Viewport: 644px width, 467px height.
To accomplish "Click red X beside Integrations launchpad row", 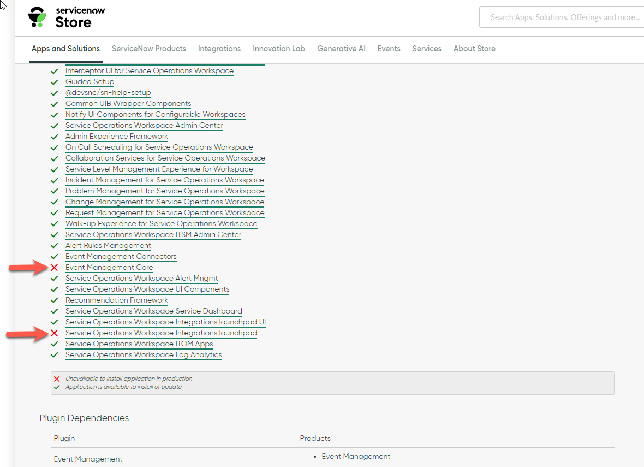I will point(54,333).
